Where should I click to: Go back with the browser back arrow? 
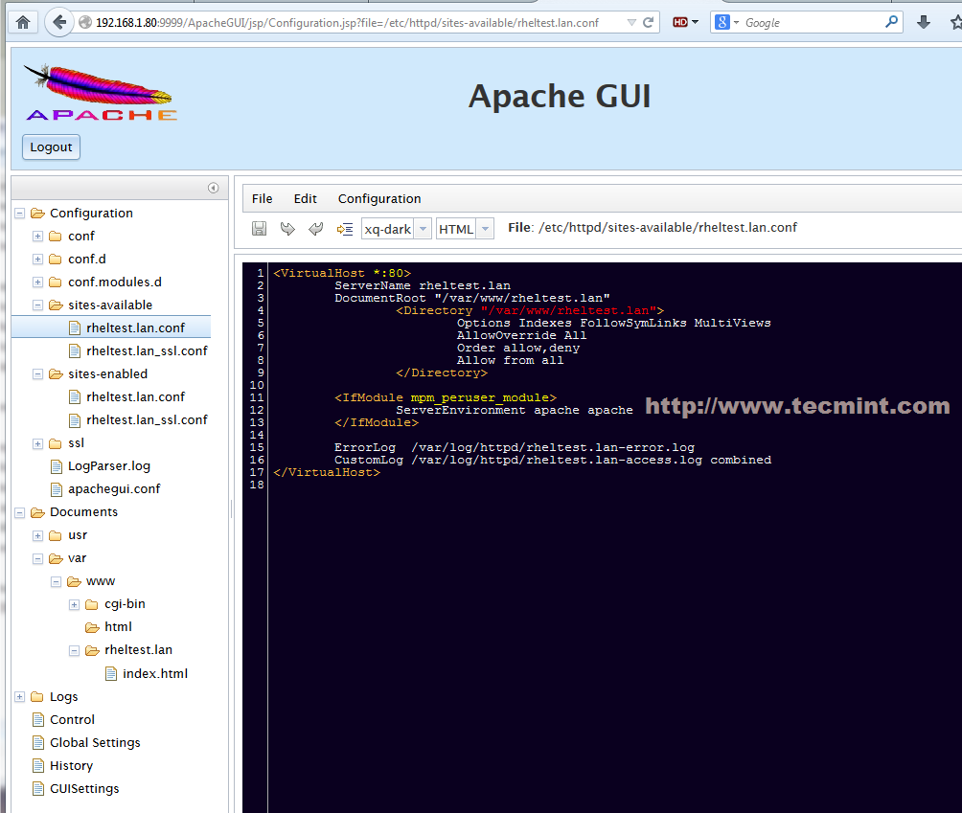[59, 22]
